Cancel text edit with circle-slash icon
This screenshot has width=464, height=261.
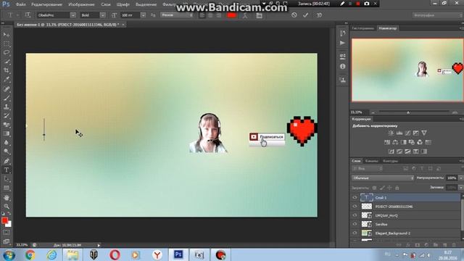[294, 14]
